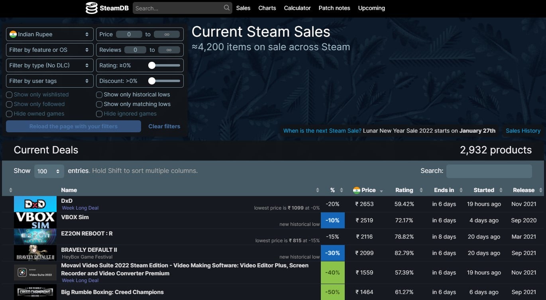This screenshot has width=546, height=300.
Task: Open Filter by user tags dropdown
Action: [x=50, y=81]
